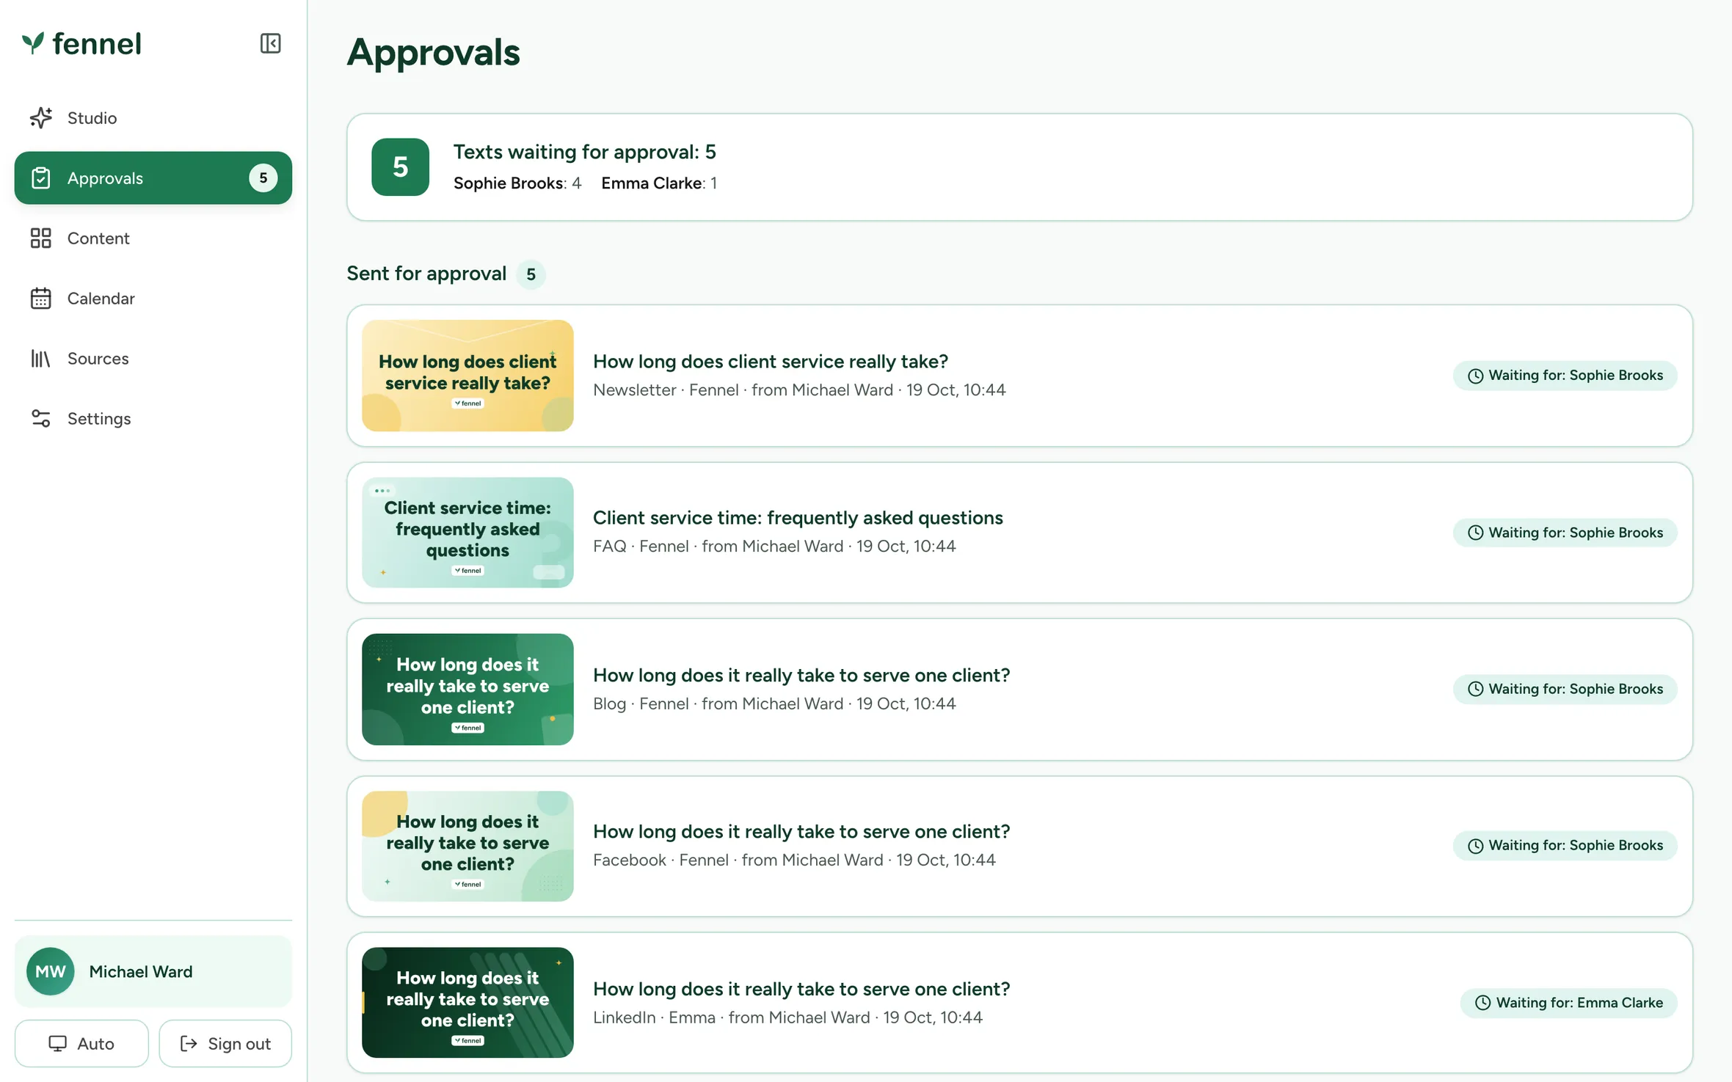The height and width of the screenshot is (1082, 1732).
Task: Open the Facebook row title link
Action: [801, 831]
